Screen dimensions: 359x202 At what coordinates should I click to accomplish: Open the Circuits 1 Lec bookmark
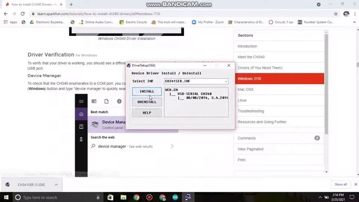point(281,22)
